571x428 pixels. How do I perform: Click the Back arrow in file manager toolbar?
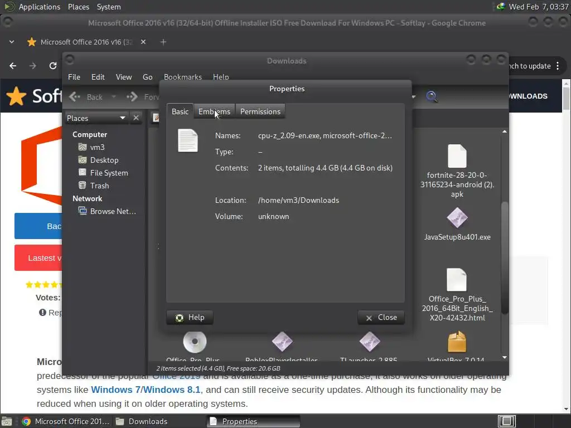pos(86,97)
